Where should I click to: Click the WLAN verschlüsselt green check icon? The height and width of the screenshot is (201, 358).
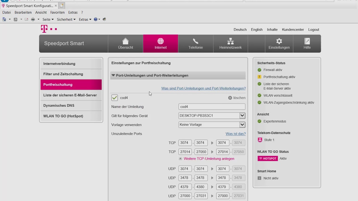[260, 95]
